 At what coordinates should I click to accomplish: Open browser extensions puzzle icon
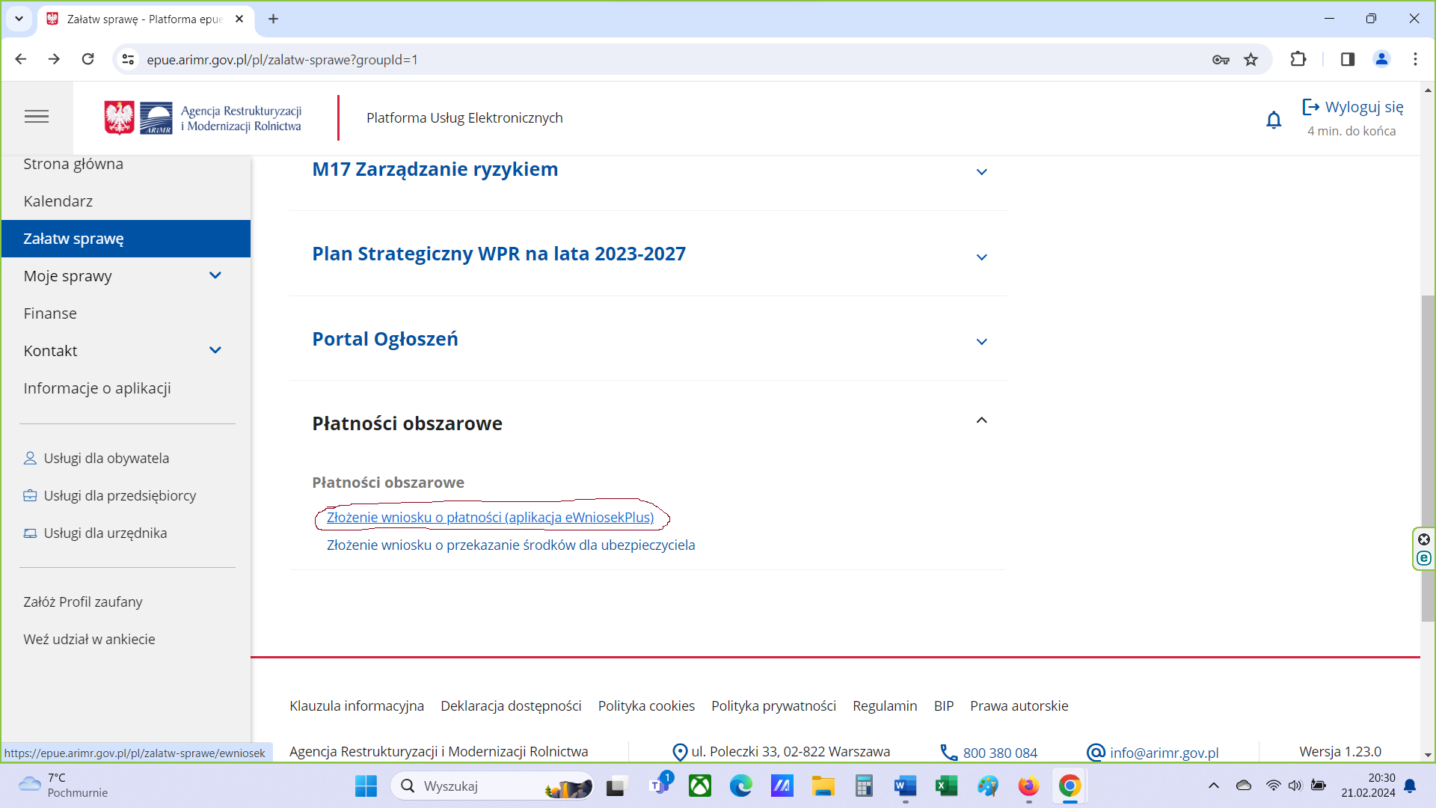pyautogui.click(x=1298, y=59)
